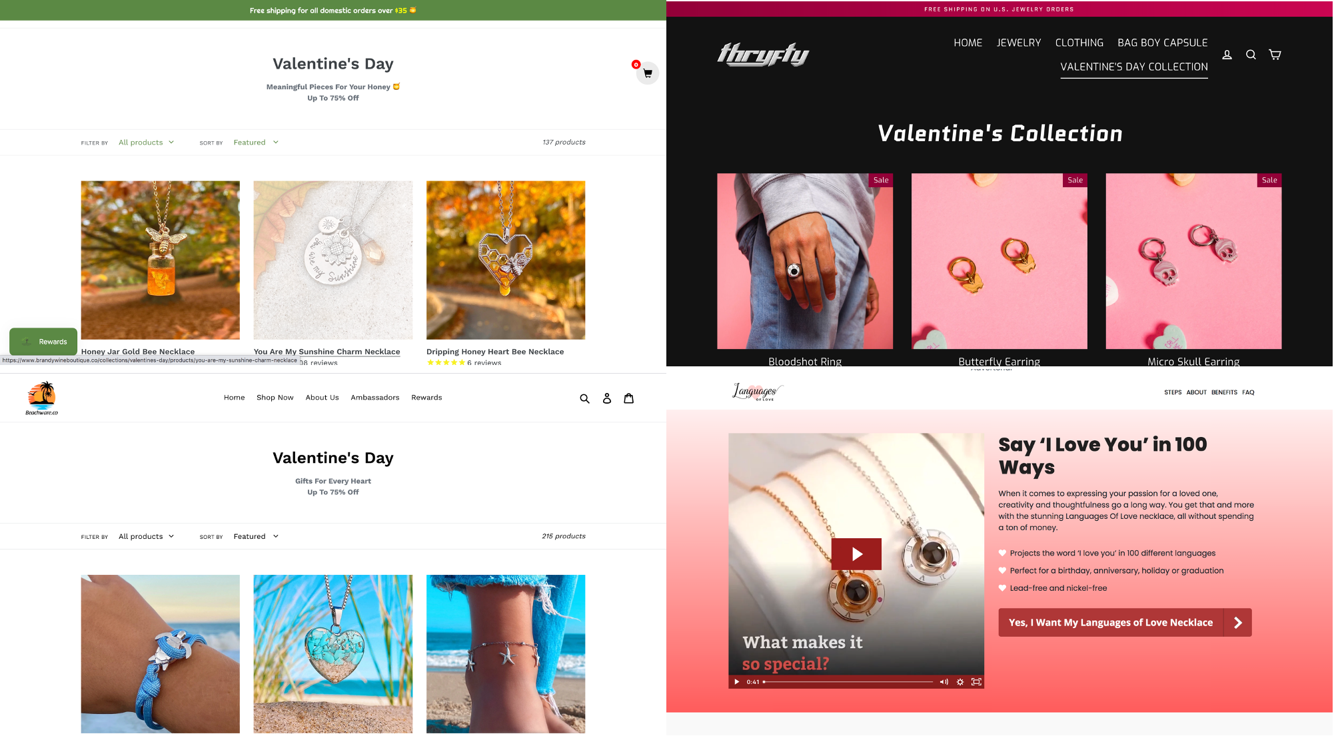Click Beachware search magnifier icon
The width and height of the screenshot is (1334, 742).
click(584, 398)
